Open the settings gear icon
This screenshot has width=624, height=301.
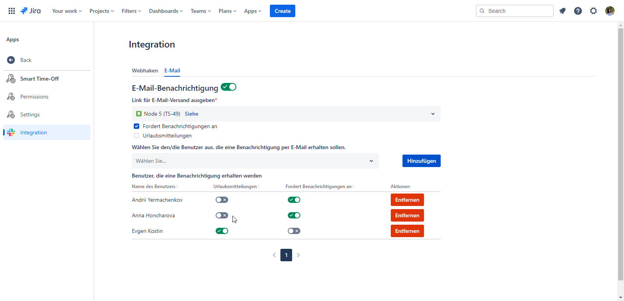(594, 11)
